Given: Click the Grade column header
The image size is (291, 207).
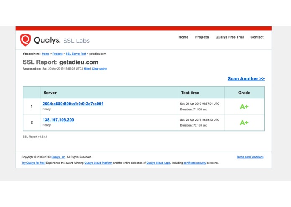Looking at the screenshot, I should pos(244,93).
